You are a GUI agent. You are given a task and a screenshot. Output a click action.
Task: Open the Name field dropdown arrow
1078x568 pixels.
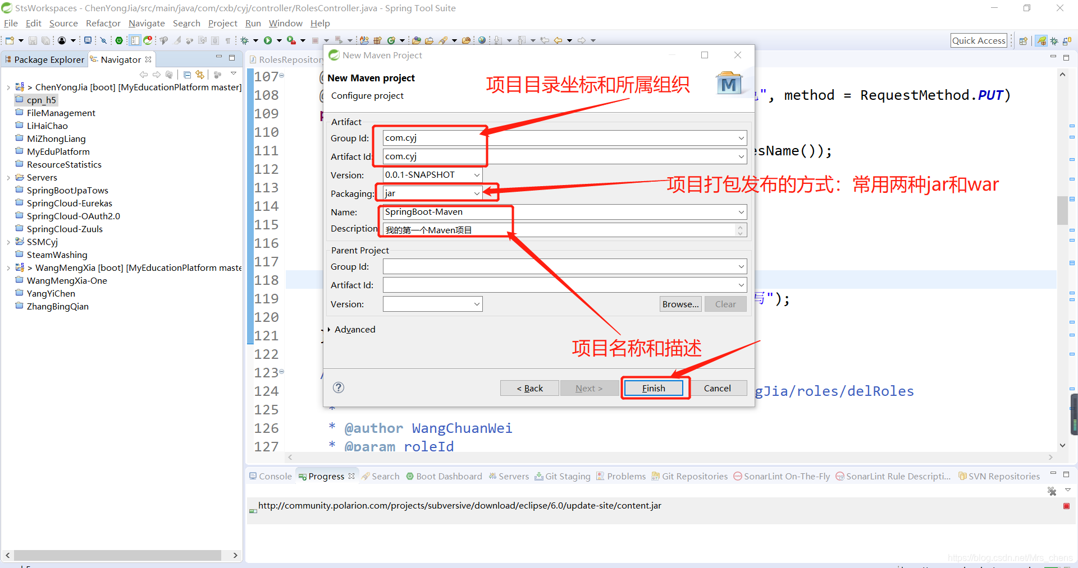[741, 212]
